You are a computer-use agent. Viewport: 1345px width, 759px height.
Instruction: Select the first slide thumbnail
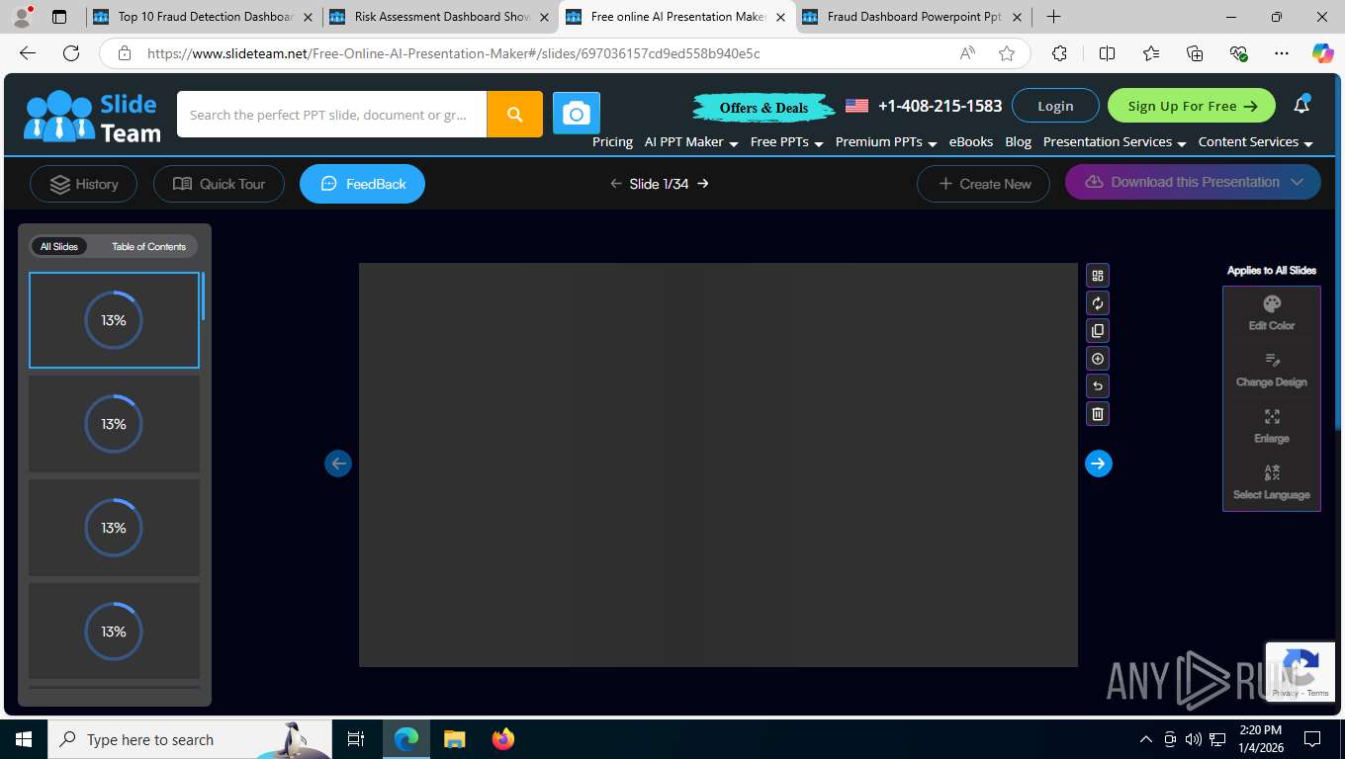click(x=114, y=320)
